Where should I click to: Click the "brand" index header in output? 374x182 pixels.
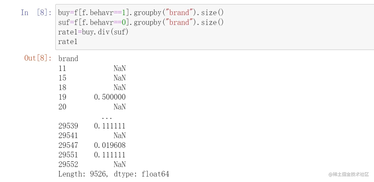click(68, 59)
